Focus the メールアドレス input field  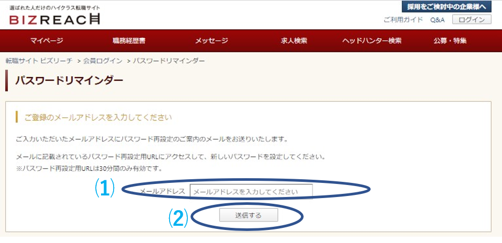[x=251, y=191]
